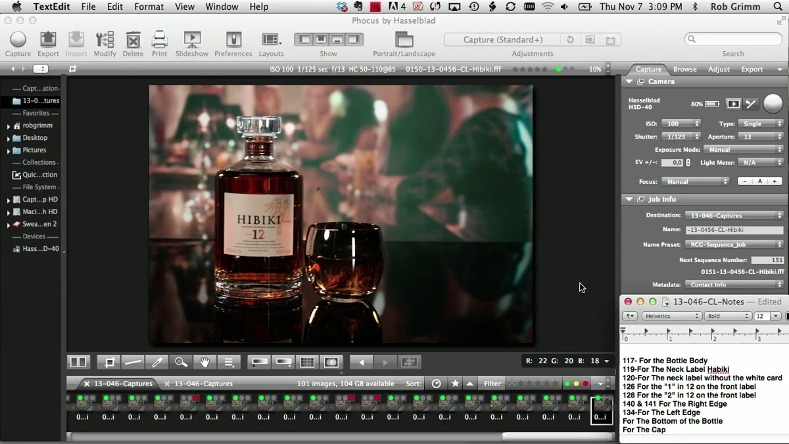Fire the round camera shutter release button
Screen dimensions: 789x444
(773, 104)
